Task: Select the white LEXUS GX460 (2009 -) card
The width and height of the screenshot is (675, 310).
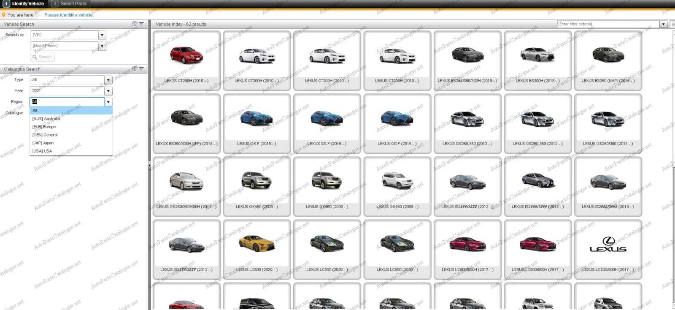Action: 397,186
